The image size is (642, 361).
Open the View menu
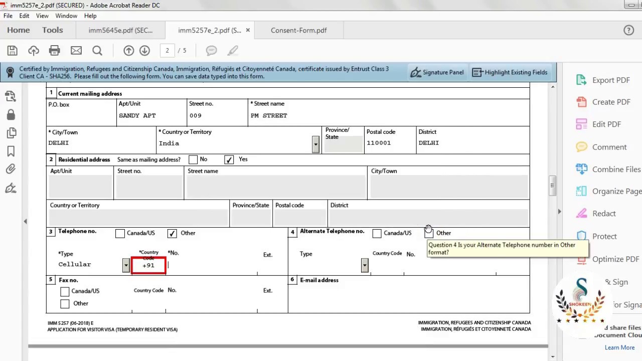point(42,16)
